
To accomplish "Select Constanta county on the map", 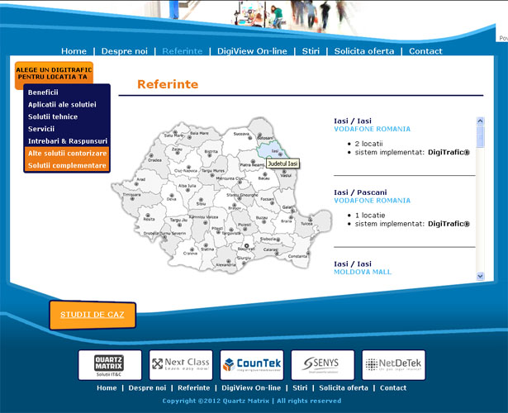I will point(300,253).
